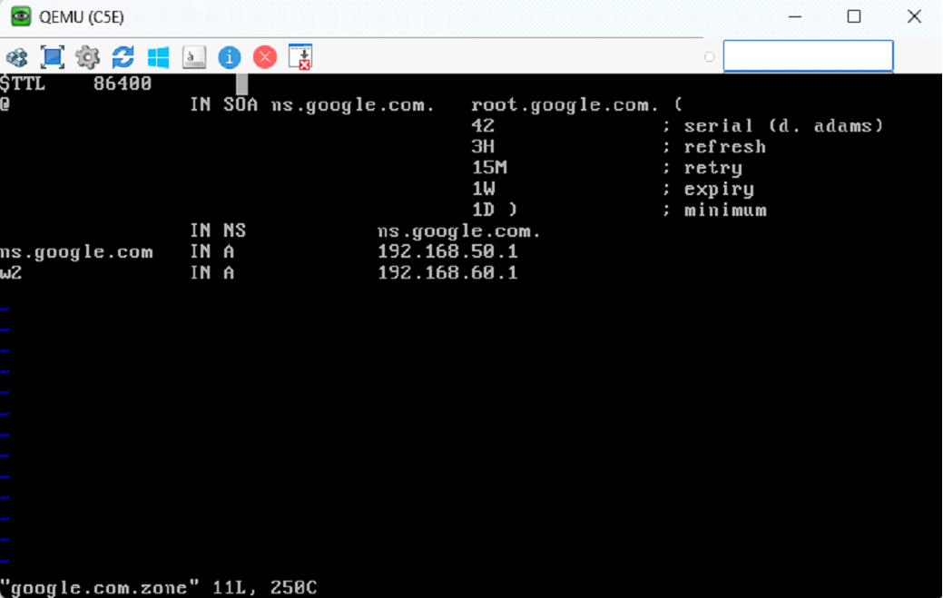
Task: Toggle fullscreen with the blue frame icon
Action: pos(53,58)
